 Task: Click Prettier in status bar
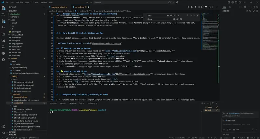point(241,138)
